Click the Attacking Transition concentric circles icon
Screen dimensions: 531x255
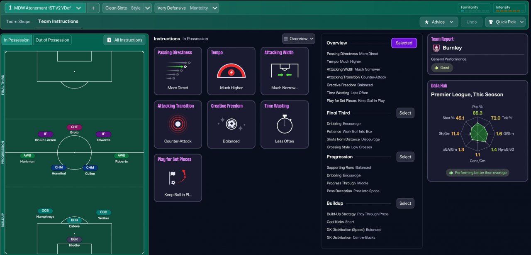[x=178, y=124]
